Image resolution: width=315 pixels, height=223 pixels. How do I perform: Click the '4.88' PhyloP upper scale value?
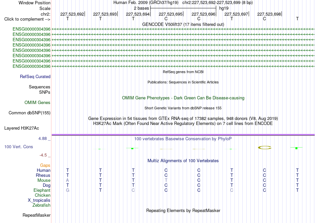point(42,139)
